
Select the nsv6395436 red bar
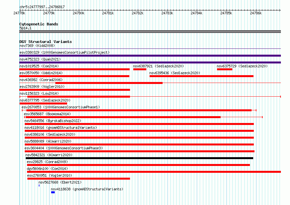[201, 76]
